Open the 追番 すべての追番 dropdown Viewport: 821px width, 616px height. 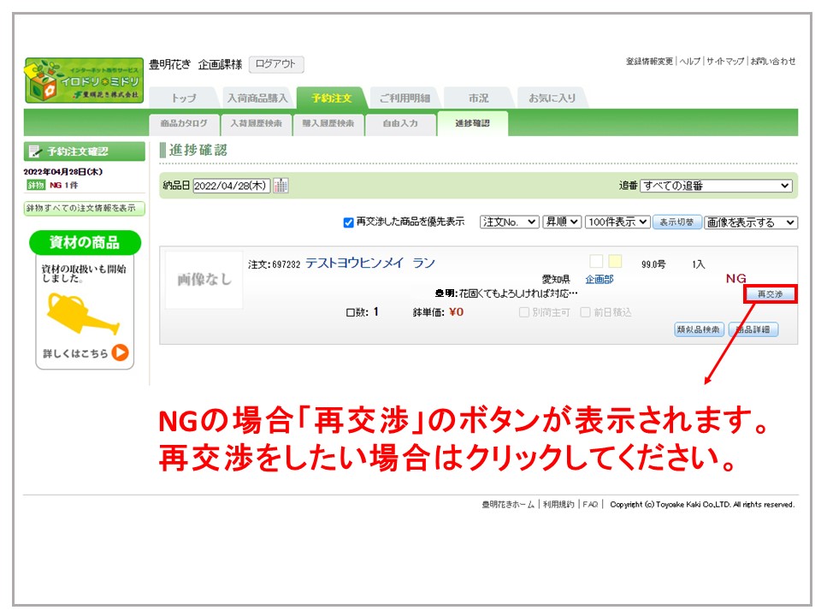point(716,186)
